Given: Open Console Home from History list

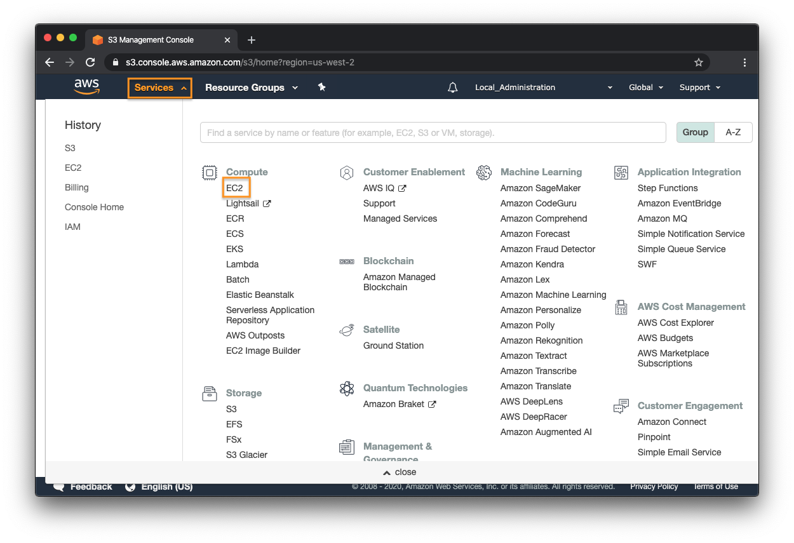Looking at the screenshot, I should tap(94, 207).
